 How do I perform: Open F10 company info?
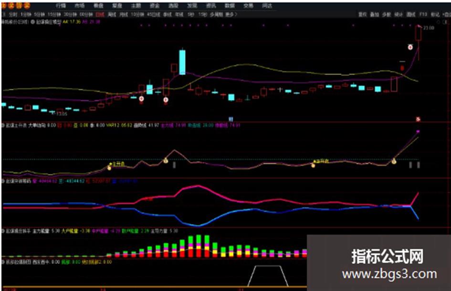click(x=423, y=14)
